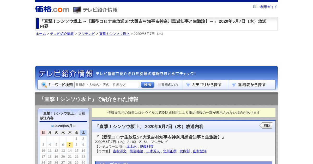Click the ご利用ガイド document icon
Image resolution: width=313 pixels, height=164 pixels.
pyautogui.click(x=255, y=7)
